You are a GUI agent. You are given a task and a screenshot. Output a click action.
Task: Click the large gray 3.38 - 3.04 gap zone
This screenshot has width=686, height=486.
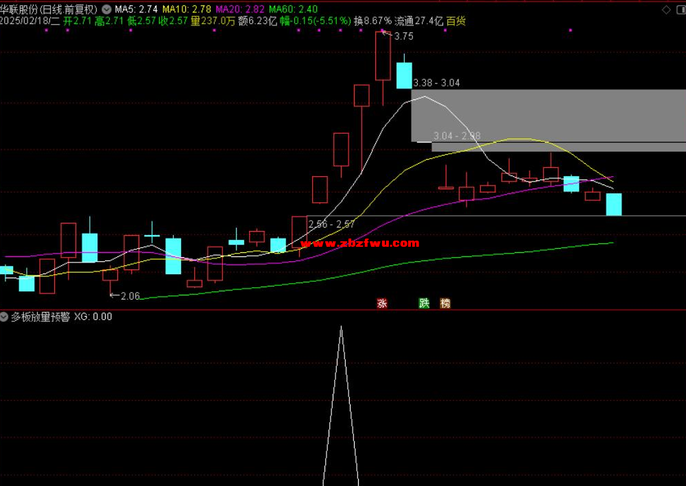click(x=549, y=116)
